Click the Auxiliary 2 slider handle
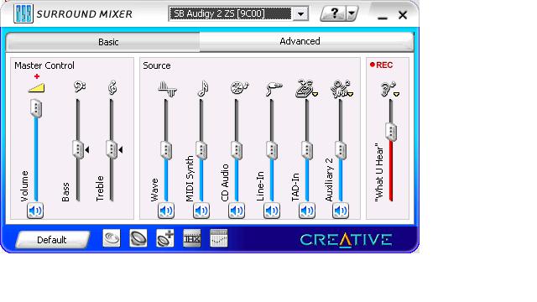 click(341, 150)
